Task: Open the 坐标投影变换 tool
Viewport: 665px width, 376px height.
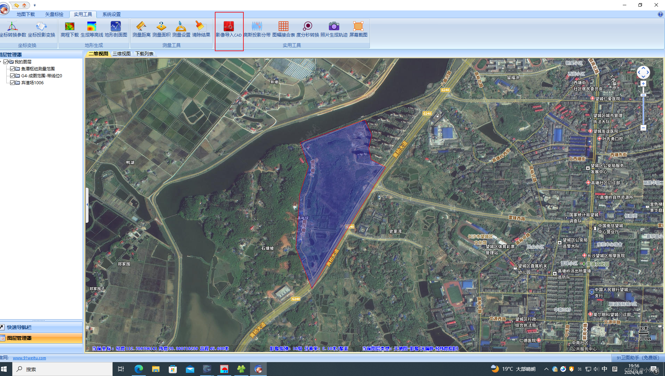Action: (x=41, y=29)
